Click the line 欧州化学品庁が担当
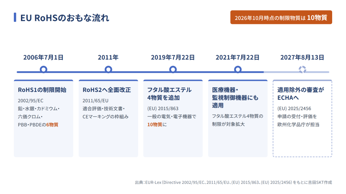 [298, 125]
